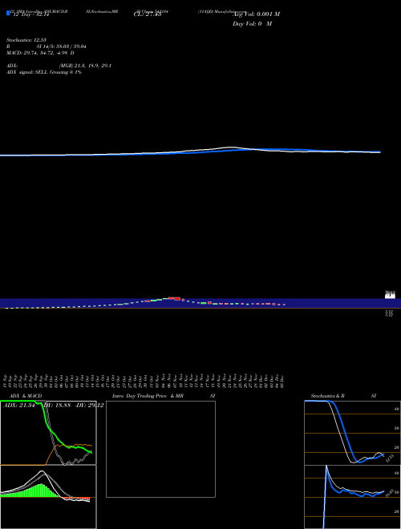
Task: Click the 'Day Vol: 0 M' label
Action: coord(252,24)
